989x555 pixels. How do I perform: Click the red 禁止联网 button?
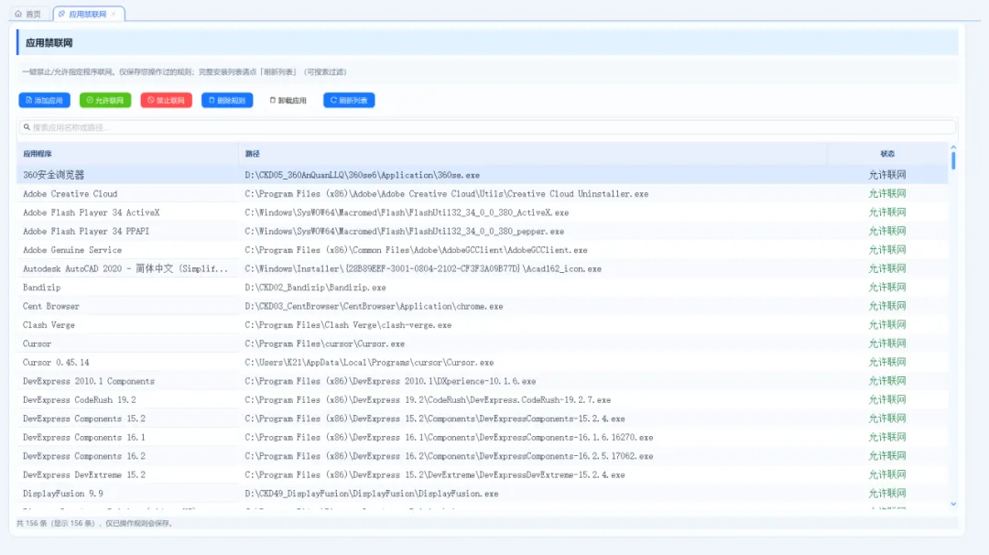(x=167, y=100)
